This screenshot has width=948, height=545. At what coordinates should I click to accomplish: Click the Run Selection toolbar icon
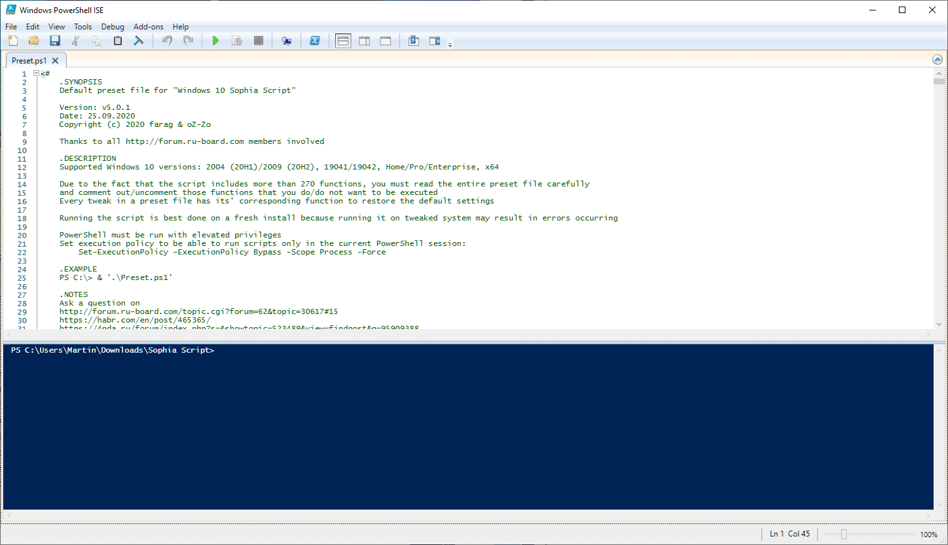click(237, 41)
